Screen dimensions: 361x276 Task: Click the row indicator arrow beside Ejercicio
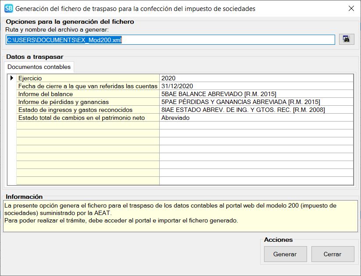[12, 78]
